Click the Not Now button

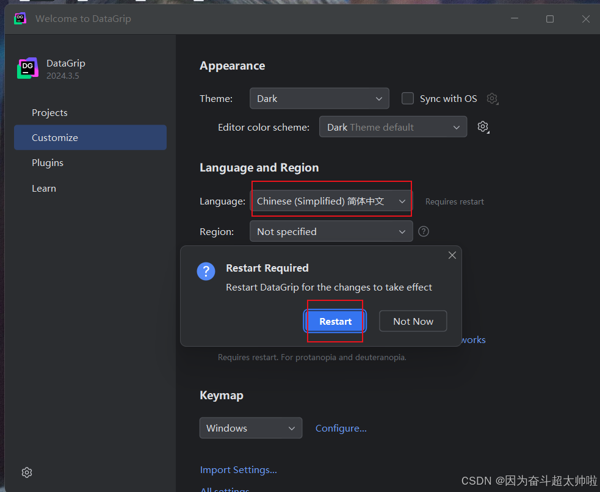[x=413, y=321]
